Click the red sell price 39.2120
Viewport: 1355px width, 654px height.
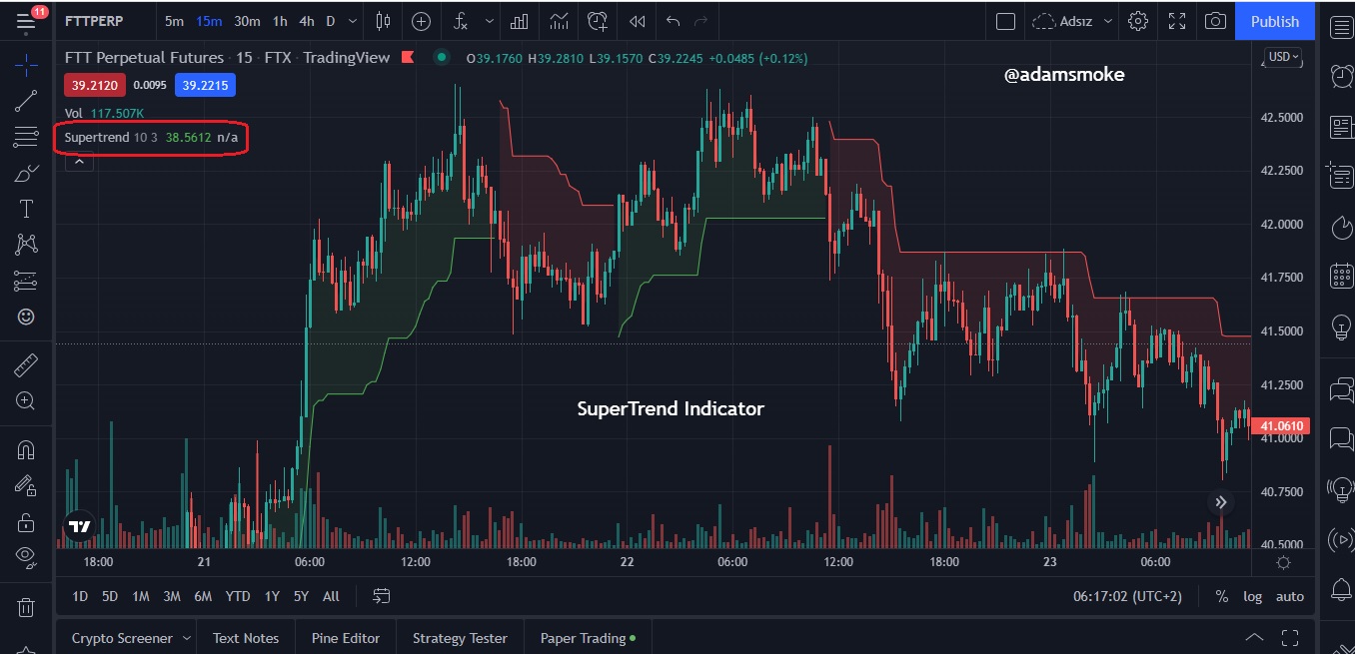tap(94, 85)
